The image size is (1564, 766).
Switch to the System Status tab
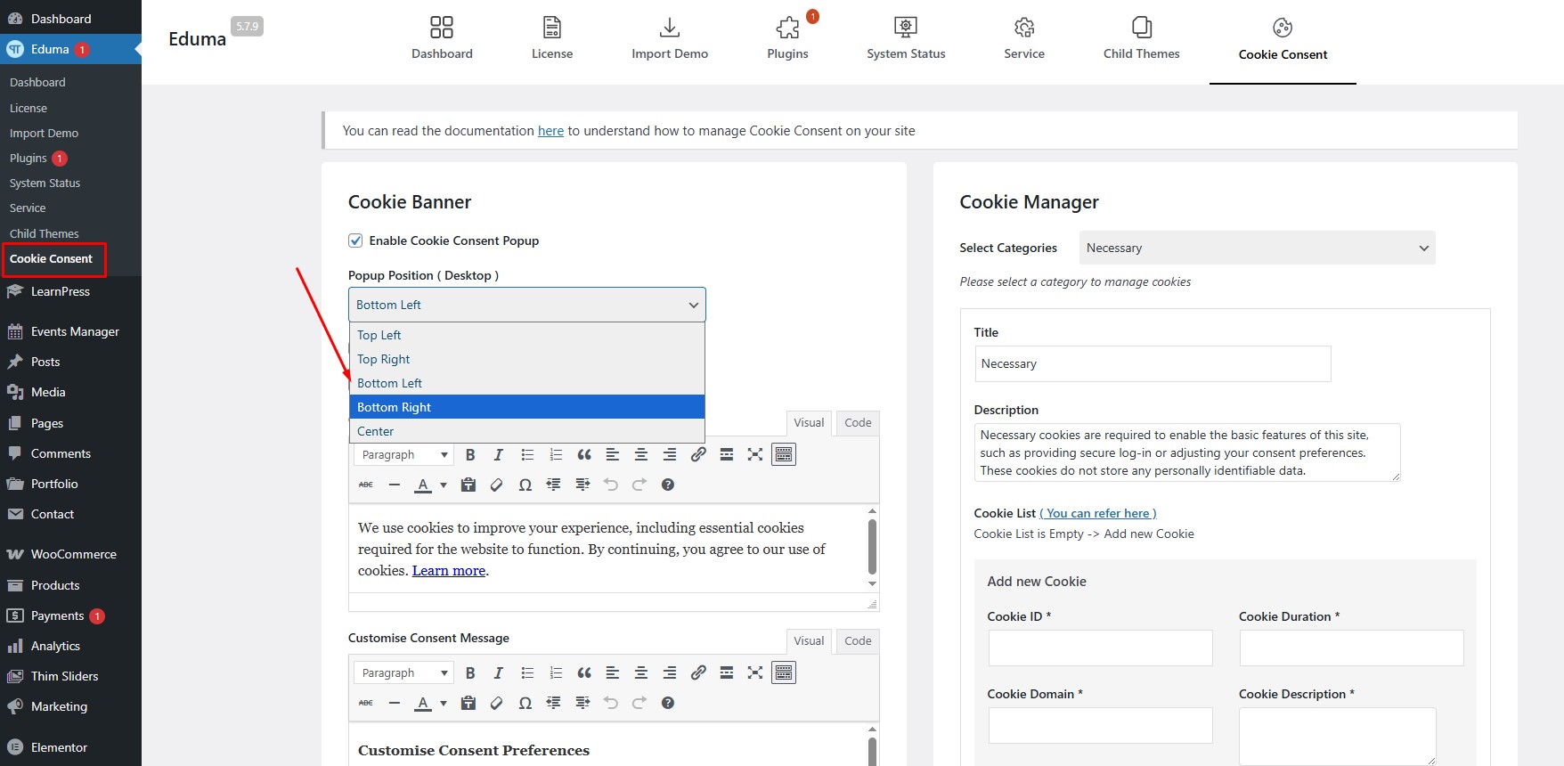[x=906, y=38]
